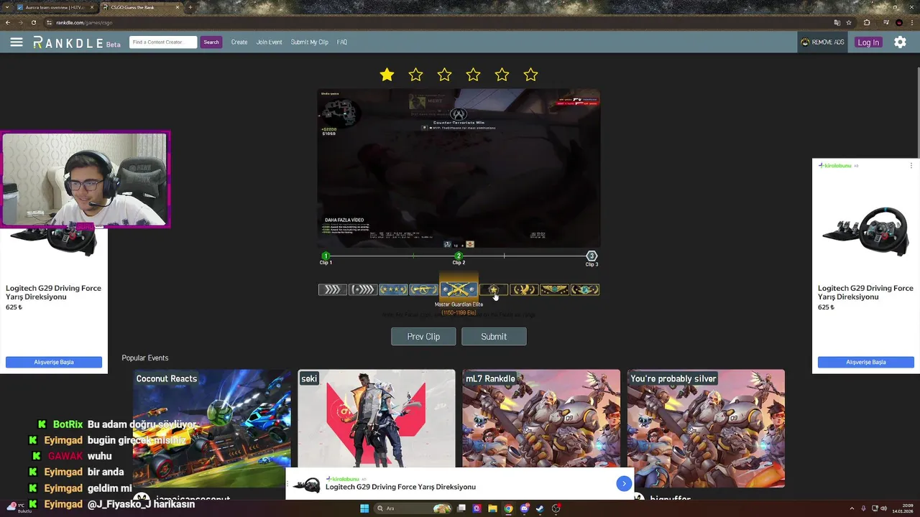920x517 pixels.
Task: Open Discord from the taskbar
Action: [524, 508]
